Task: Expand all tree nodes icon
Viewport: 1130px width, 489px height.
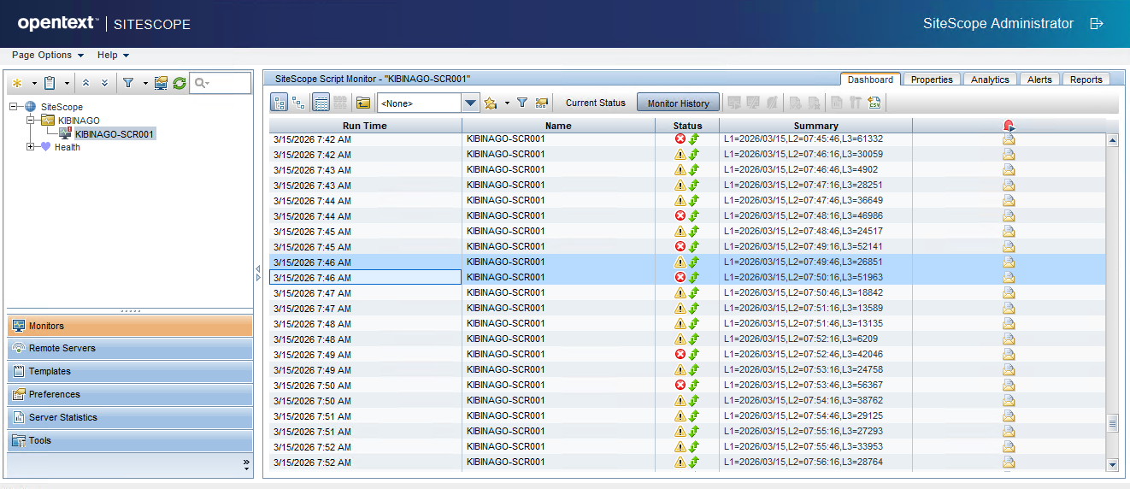Action: (104, 83)
